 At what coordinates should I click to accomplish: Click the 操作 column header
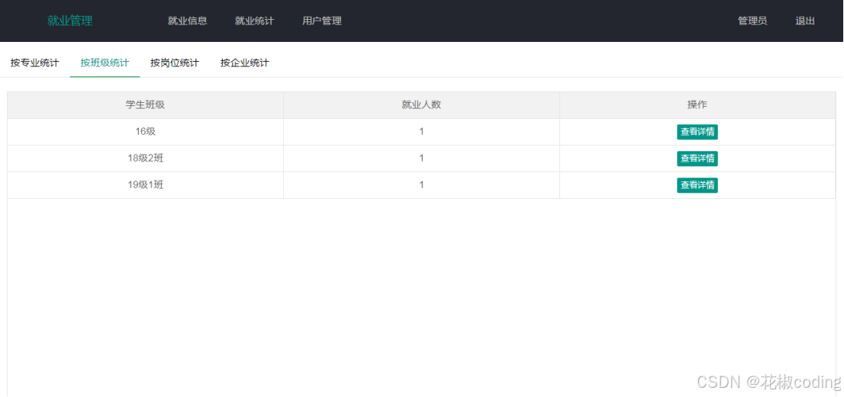point(697,105)
